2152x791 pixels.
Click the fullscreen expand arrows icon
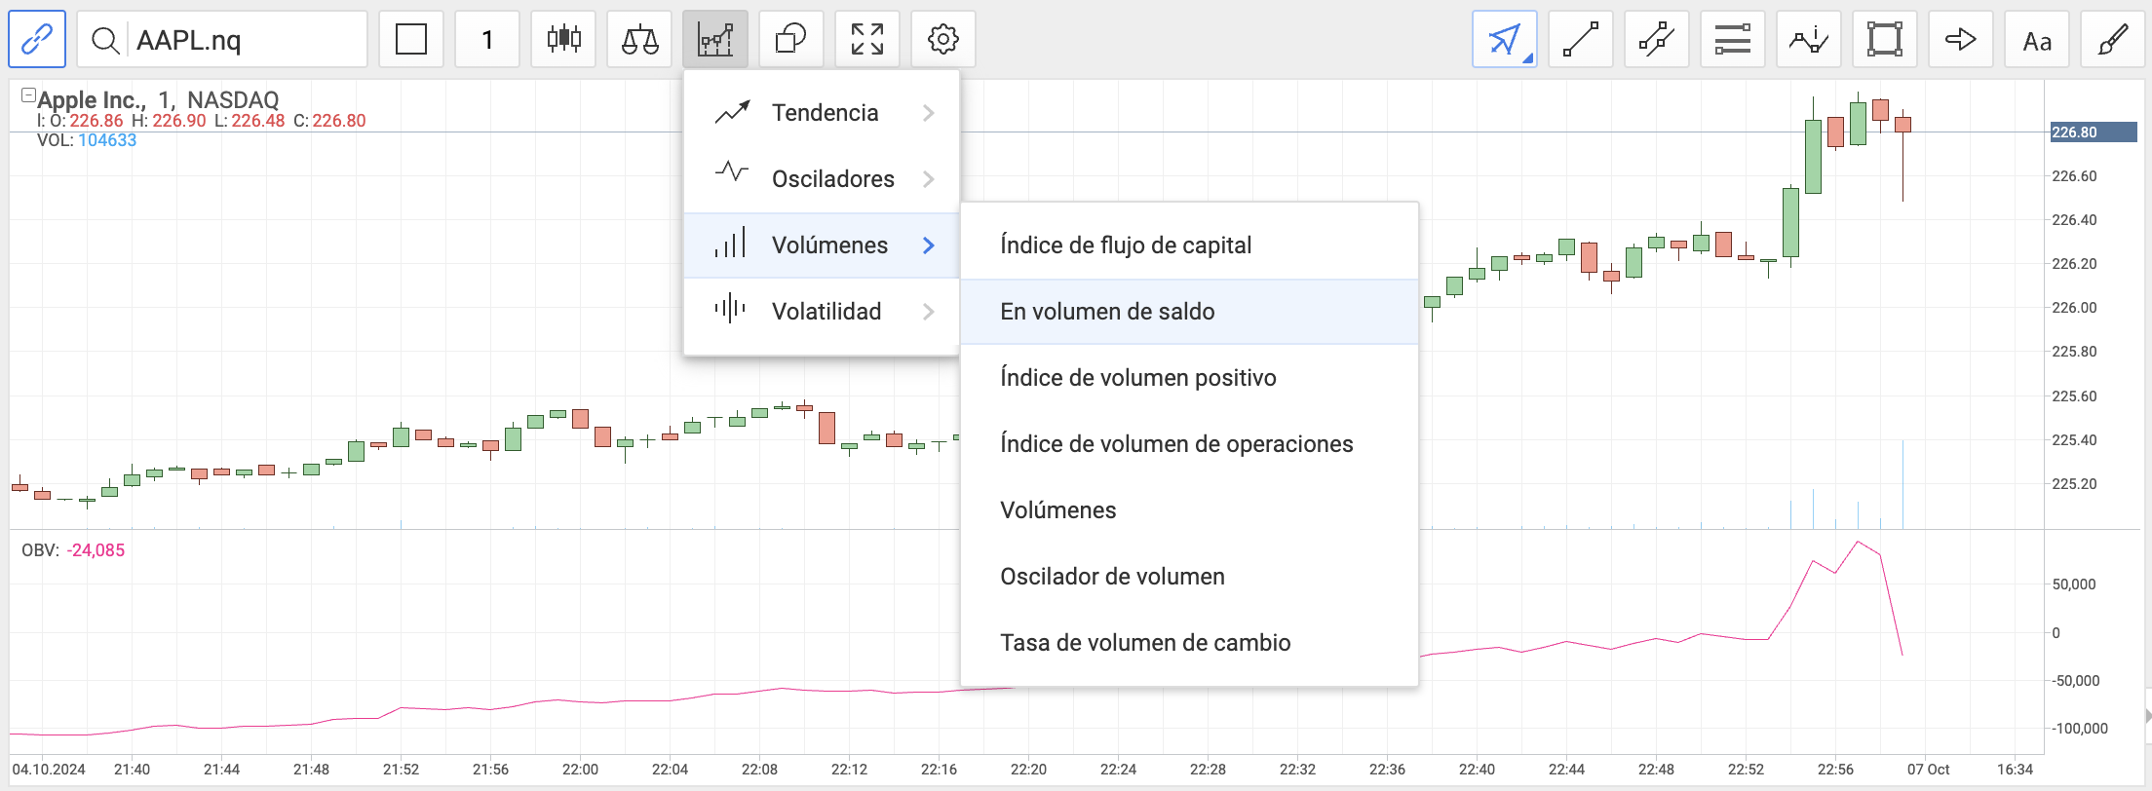[x=867, y=40]
